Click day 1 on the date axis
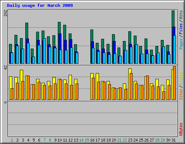 [12, 140]
